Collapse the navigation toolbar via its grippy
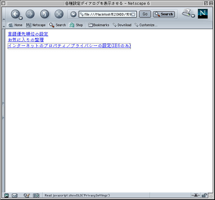The width and height of the screenshot is (215, 200). click(x=4, y=14)
